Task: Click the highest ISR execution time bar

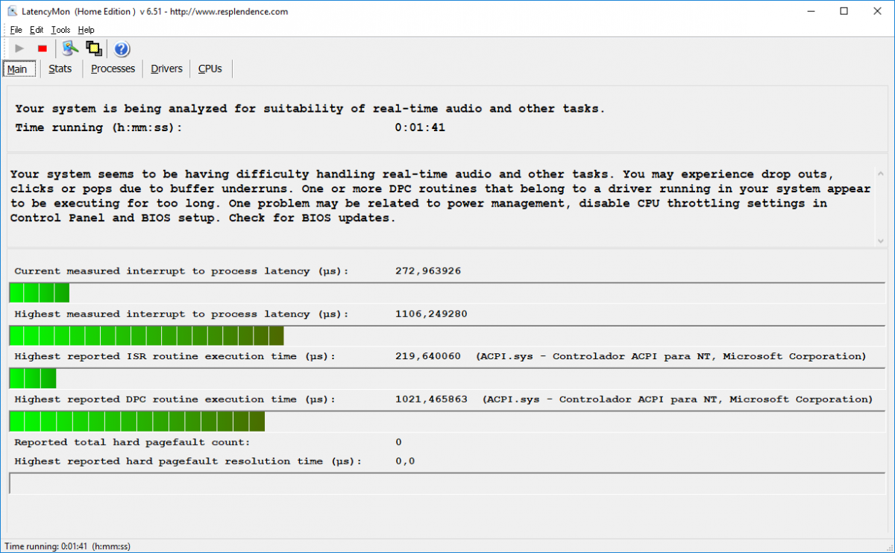Action: click(447, 378)
